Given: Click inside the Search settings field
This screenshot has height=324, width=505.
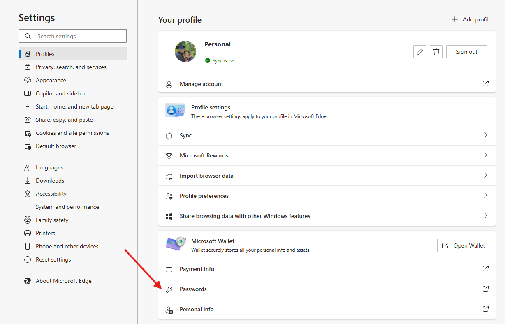Looking at the screenshot, I should tap(73, 36).
